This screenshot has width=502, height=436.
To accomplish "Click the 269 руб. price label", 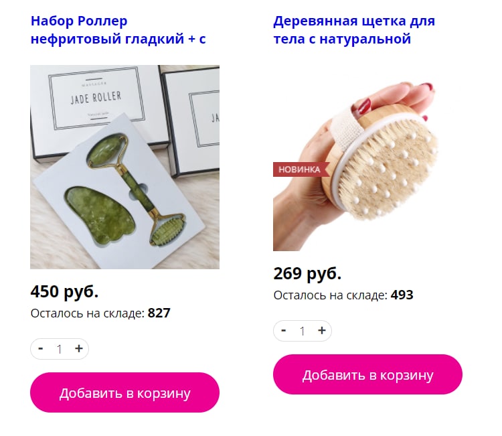I will pos(307,273).
